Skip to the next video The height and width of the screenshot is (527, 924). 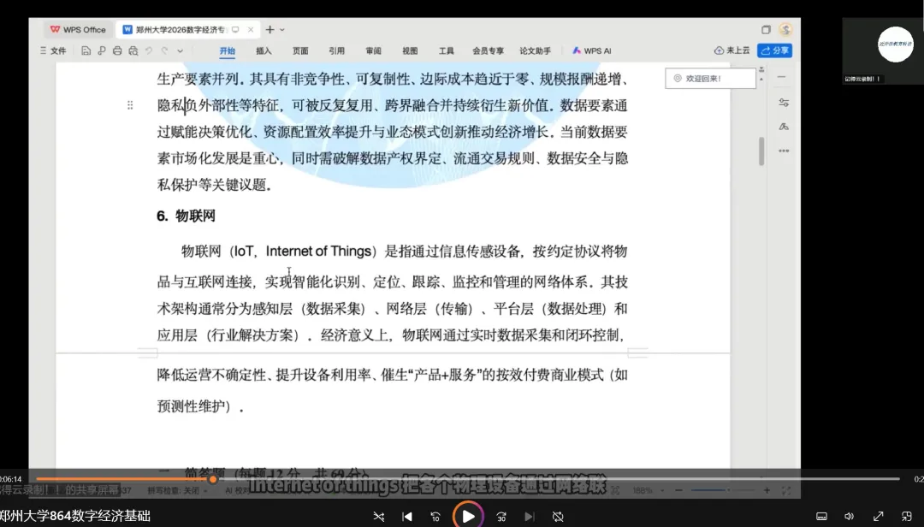click(530, 517)
